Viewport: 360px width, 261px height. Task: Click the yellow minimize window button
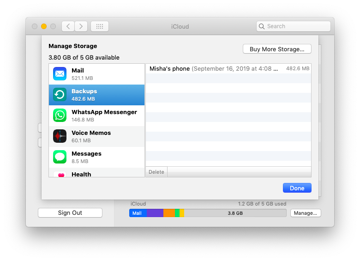coord(44,26)
